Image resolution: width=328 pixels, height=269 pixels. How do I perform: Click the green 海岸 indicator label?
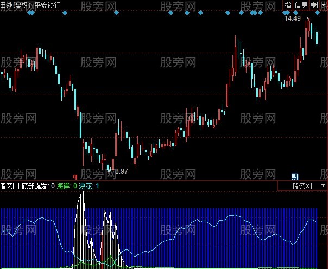tap(64, 186)
